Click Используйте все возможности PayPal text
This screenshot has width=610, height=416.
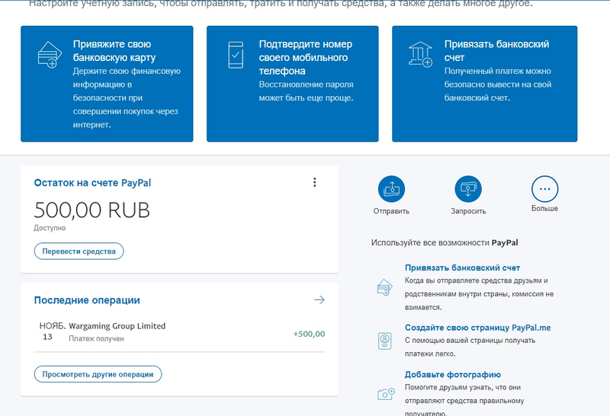click(x=445, y=242)
